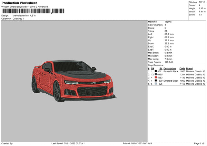Image resolution: width=207 pixels, height=146 pixels.
Task: Click the Trims value '34'
Action: pyautogui.click(x=166, y=31)
